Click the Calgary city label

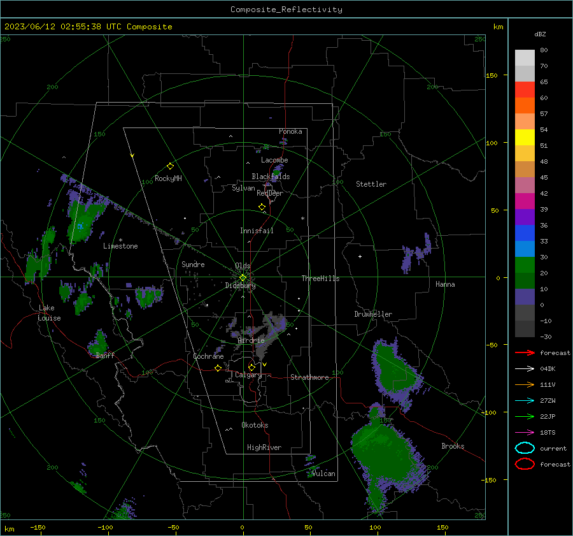248,375
